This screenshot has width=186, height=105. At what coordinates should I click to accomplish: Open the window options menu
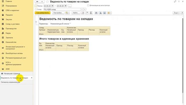click(x=179, y=1)
